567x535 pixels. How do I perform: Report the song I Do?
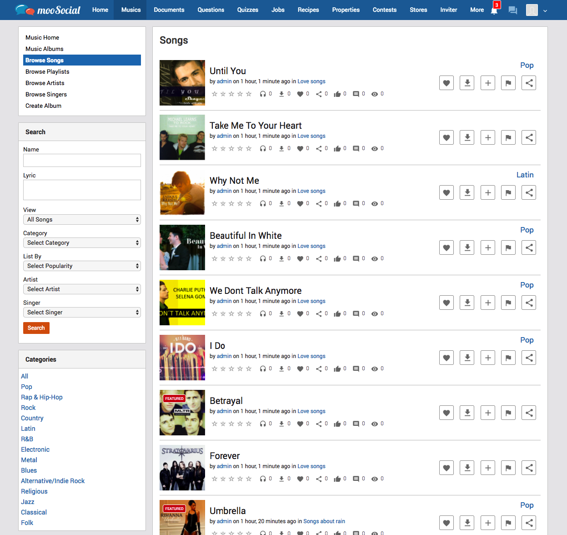pos(508,358)
